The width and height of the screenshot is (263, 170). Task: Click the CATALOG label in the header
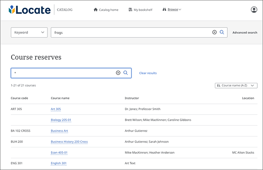[x=65, y=10]
